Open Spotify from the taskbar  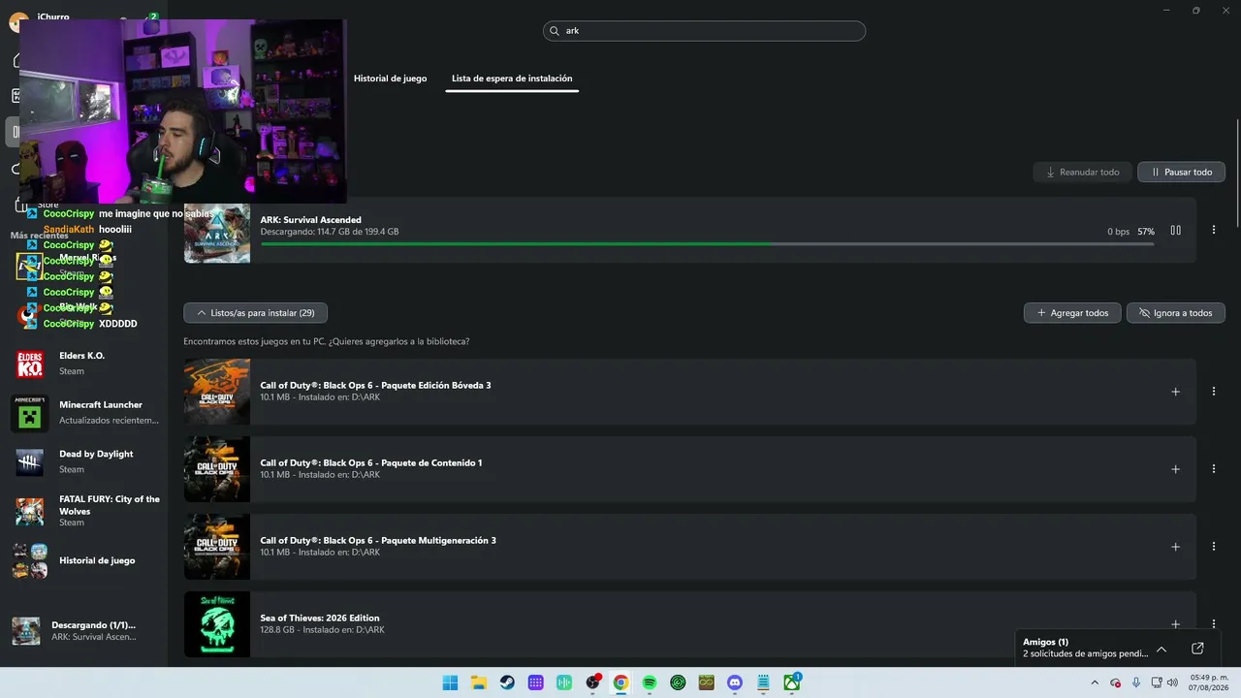point(650,682)
